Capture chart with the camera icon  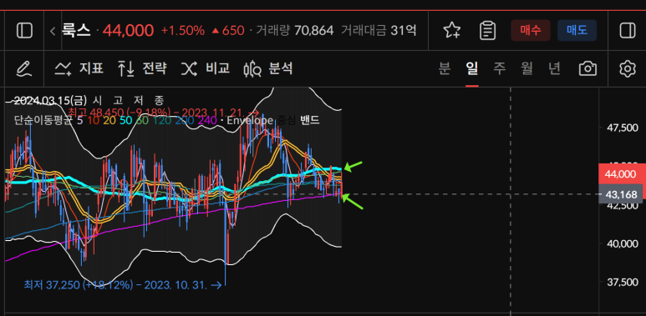tap(588, 68)
